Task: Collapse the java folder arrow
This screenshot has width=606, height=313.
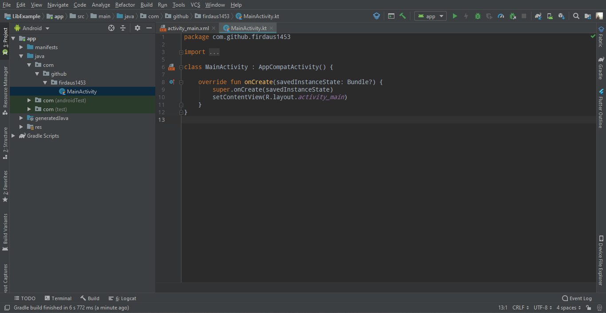Action: 21,56
